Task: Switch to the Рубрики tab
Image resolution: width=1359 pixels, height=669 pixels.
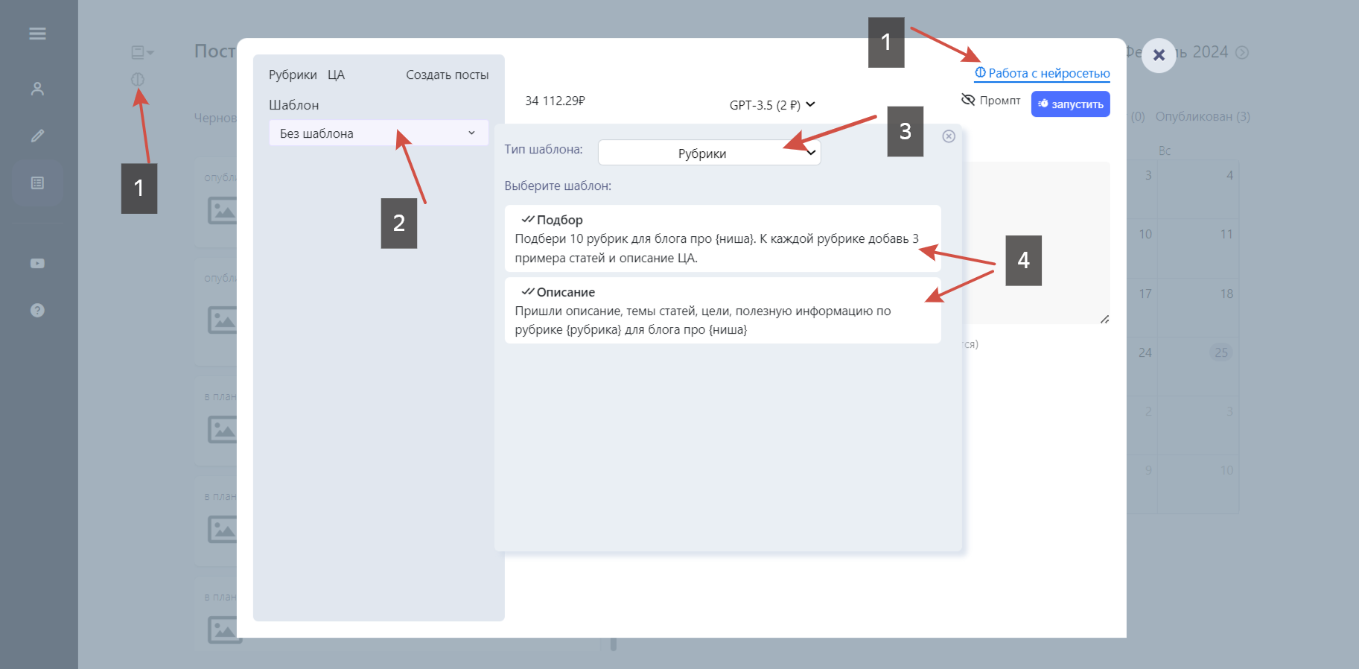Action: pos(293,74)
